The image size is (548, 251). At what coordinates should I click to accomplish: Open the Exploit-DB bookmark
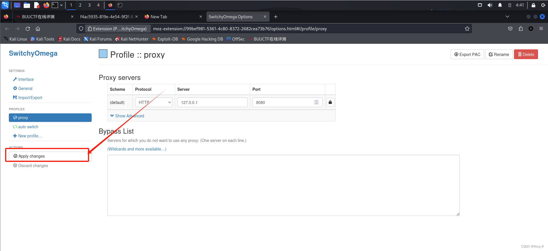[x=165, y=39]
